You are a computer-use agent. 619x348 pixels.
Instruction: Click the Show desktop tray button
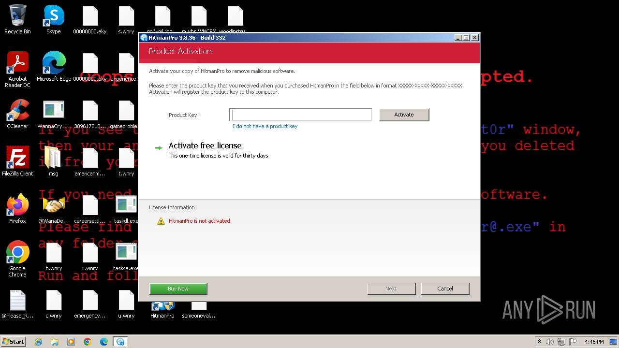point(614,342)
